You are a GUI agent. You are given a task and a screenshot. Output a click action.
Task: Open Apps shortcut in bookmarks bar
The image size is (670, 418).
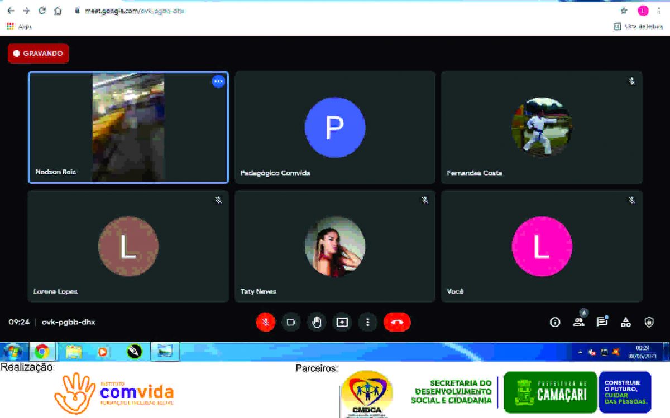[19, 26]
